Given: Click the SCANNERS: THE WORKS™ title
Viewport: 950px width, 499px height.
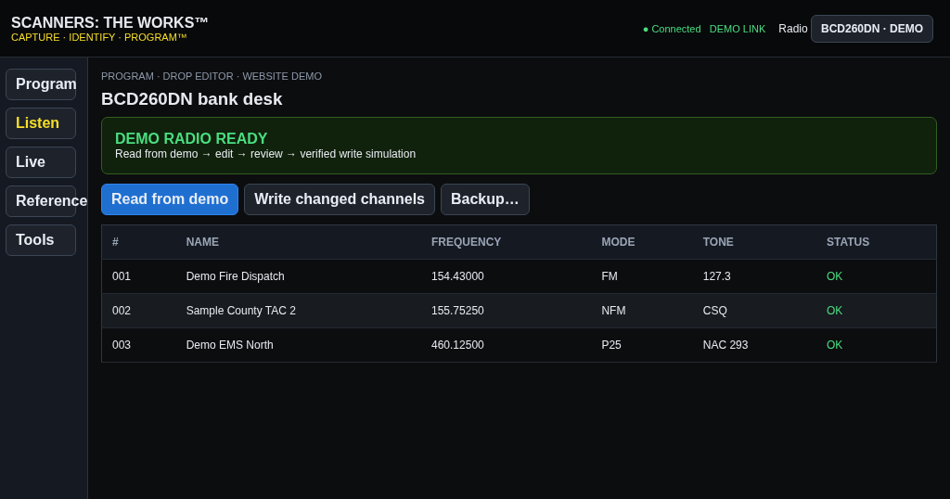Looking at the screenshot, I should coord(109,22).
